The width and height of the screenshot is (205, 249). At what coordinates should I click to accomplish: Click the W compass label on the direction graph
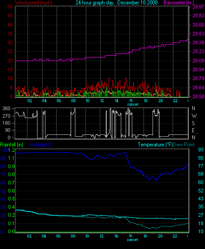click(x=194, y=116)
